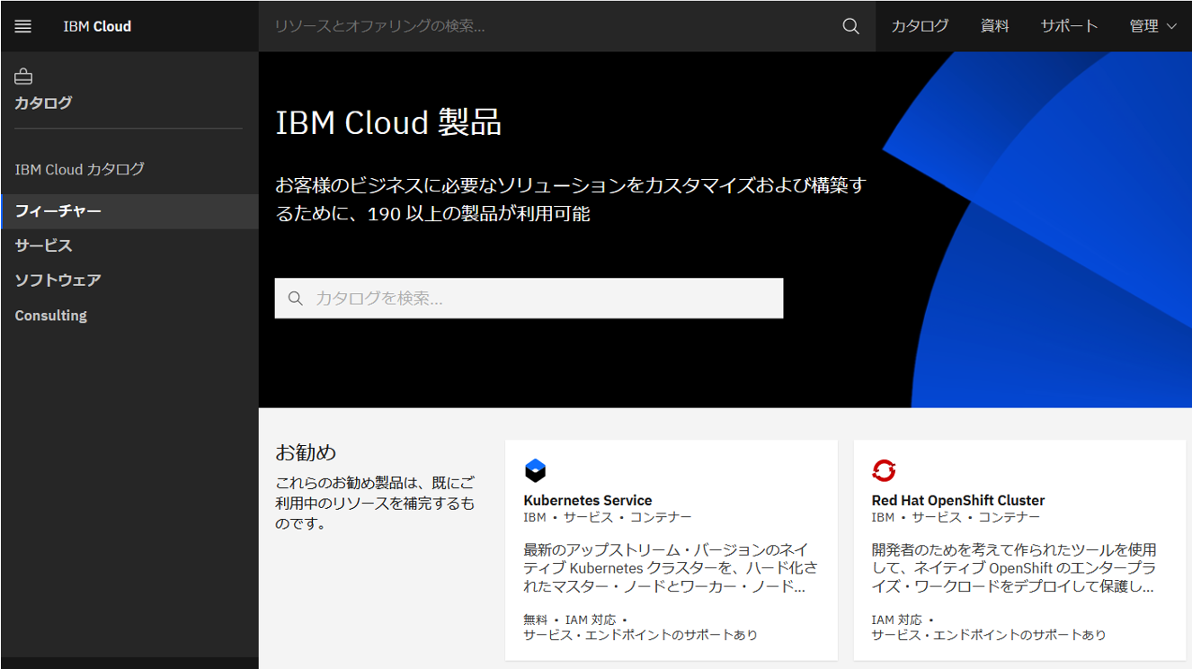1192x669 pixels.
Task: Click '無料・IAM 対応' tags on Kubernetes card
Action: point(575,620)
